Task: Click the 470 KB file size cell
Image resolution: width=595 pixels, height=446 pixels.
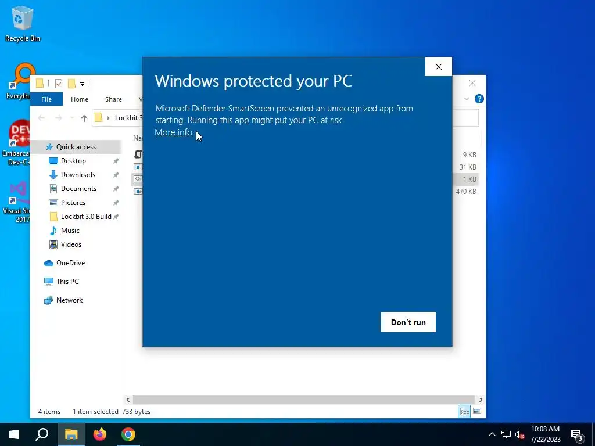Action: 466,191
